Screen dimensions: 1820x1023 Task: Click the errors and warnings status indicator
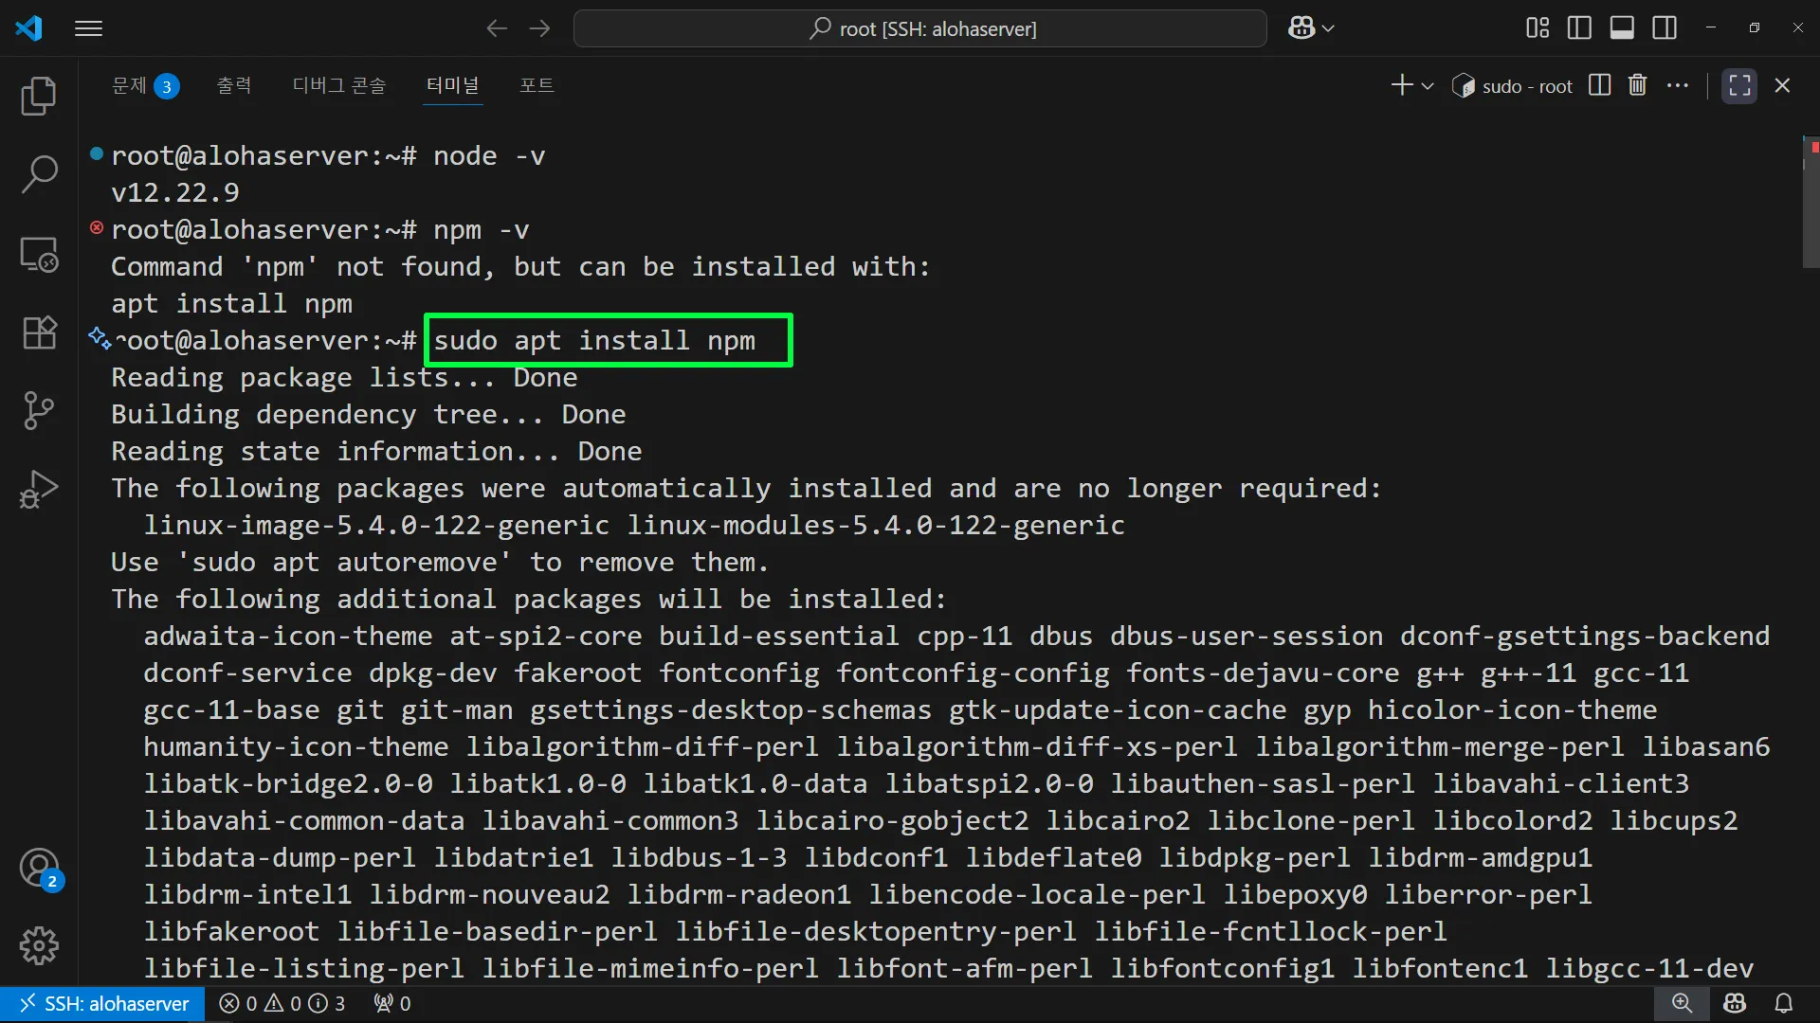pos(282,1003)
